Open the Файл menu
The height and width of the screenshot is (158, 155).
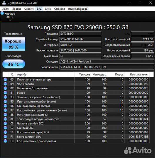(5, 9)
